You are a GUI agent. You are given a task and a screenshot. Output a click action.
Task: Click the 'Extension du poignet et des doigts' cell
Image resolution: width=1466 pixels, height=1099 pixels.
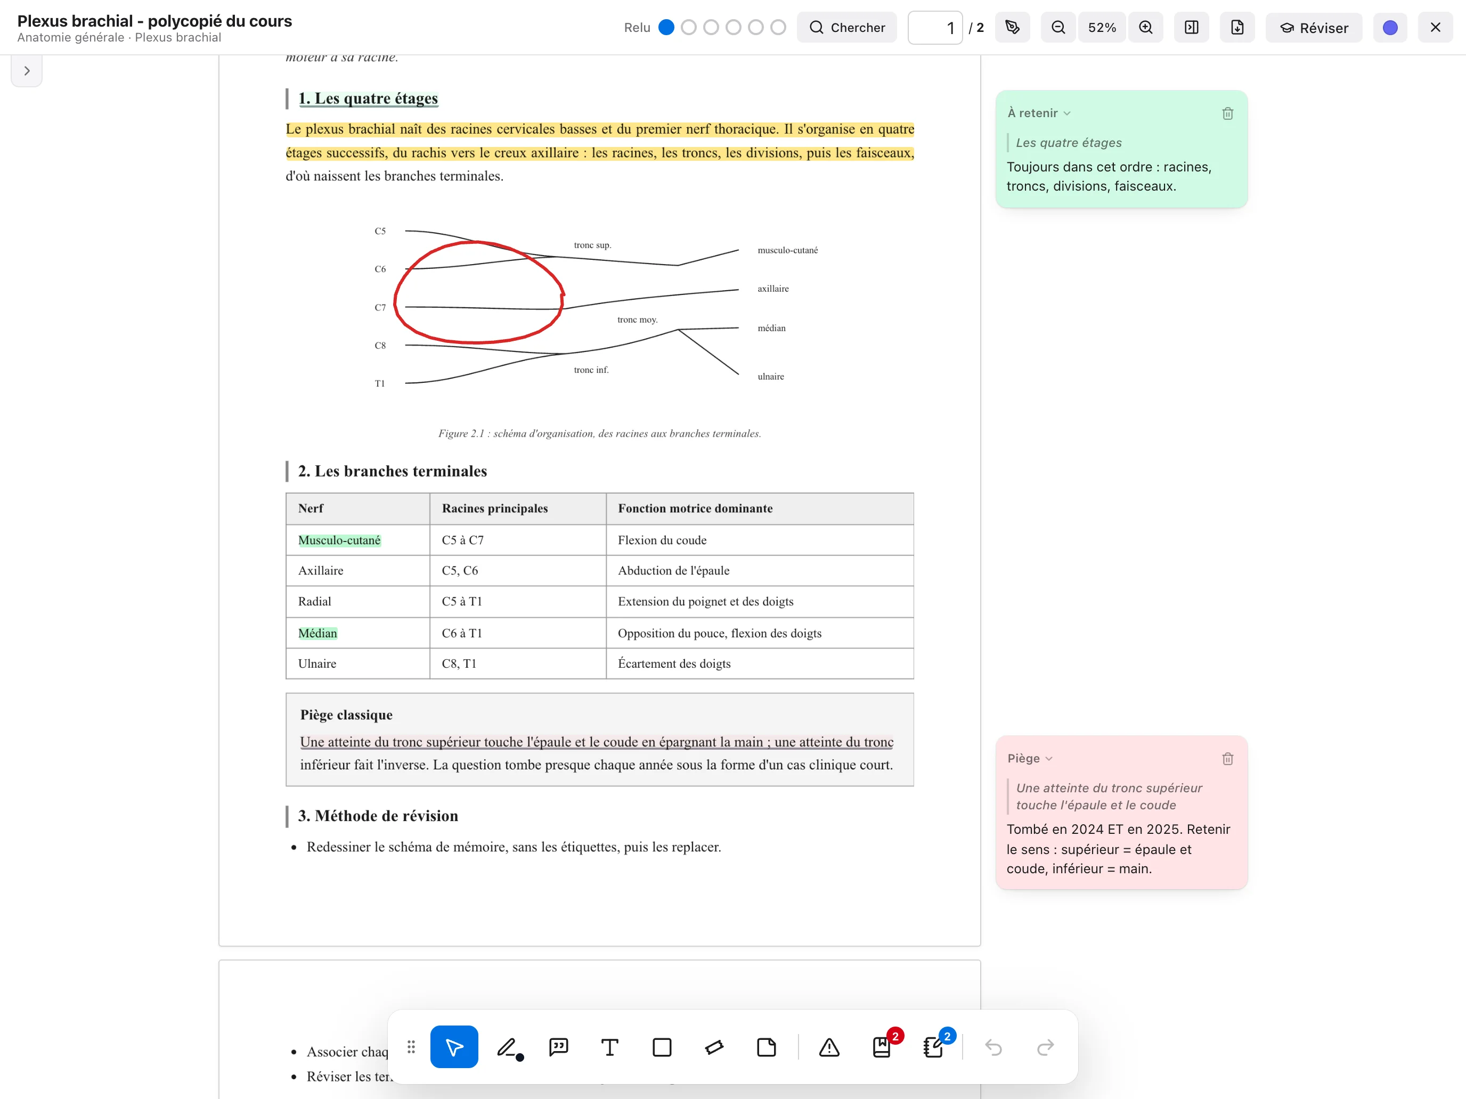tap(760, 602)
